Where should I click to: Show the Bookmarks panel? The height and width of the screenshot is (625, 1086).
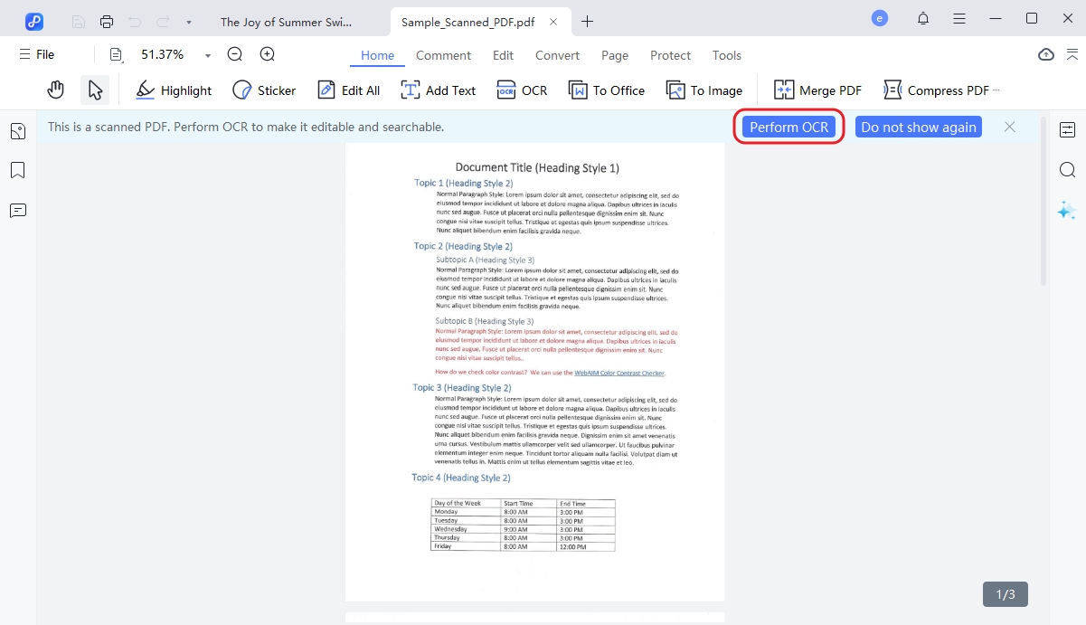[x=17, y=170]
